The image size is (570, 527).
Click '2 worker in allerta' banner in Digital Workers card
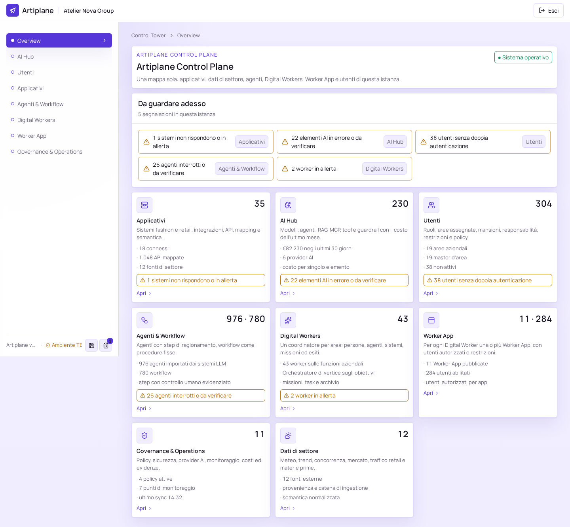344,396
